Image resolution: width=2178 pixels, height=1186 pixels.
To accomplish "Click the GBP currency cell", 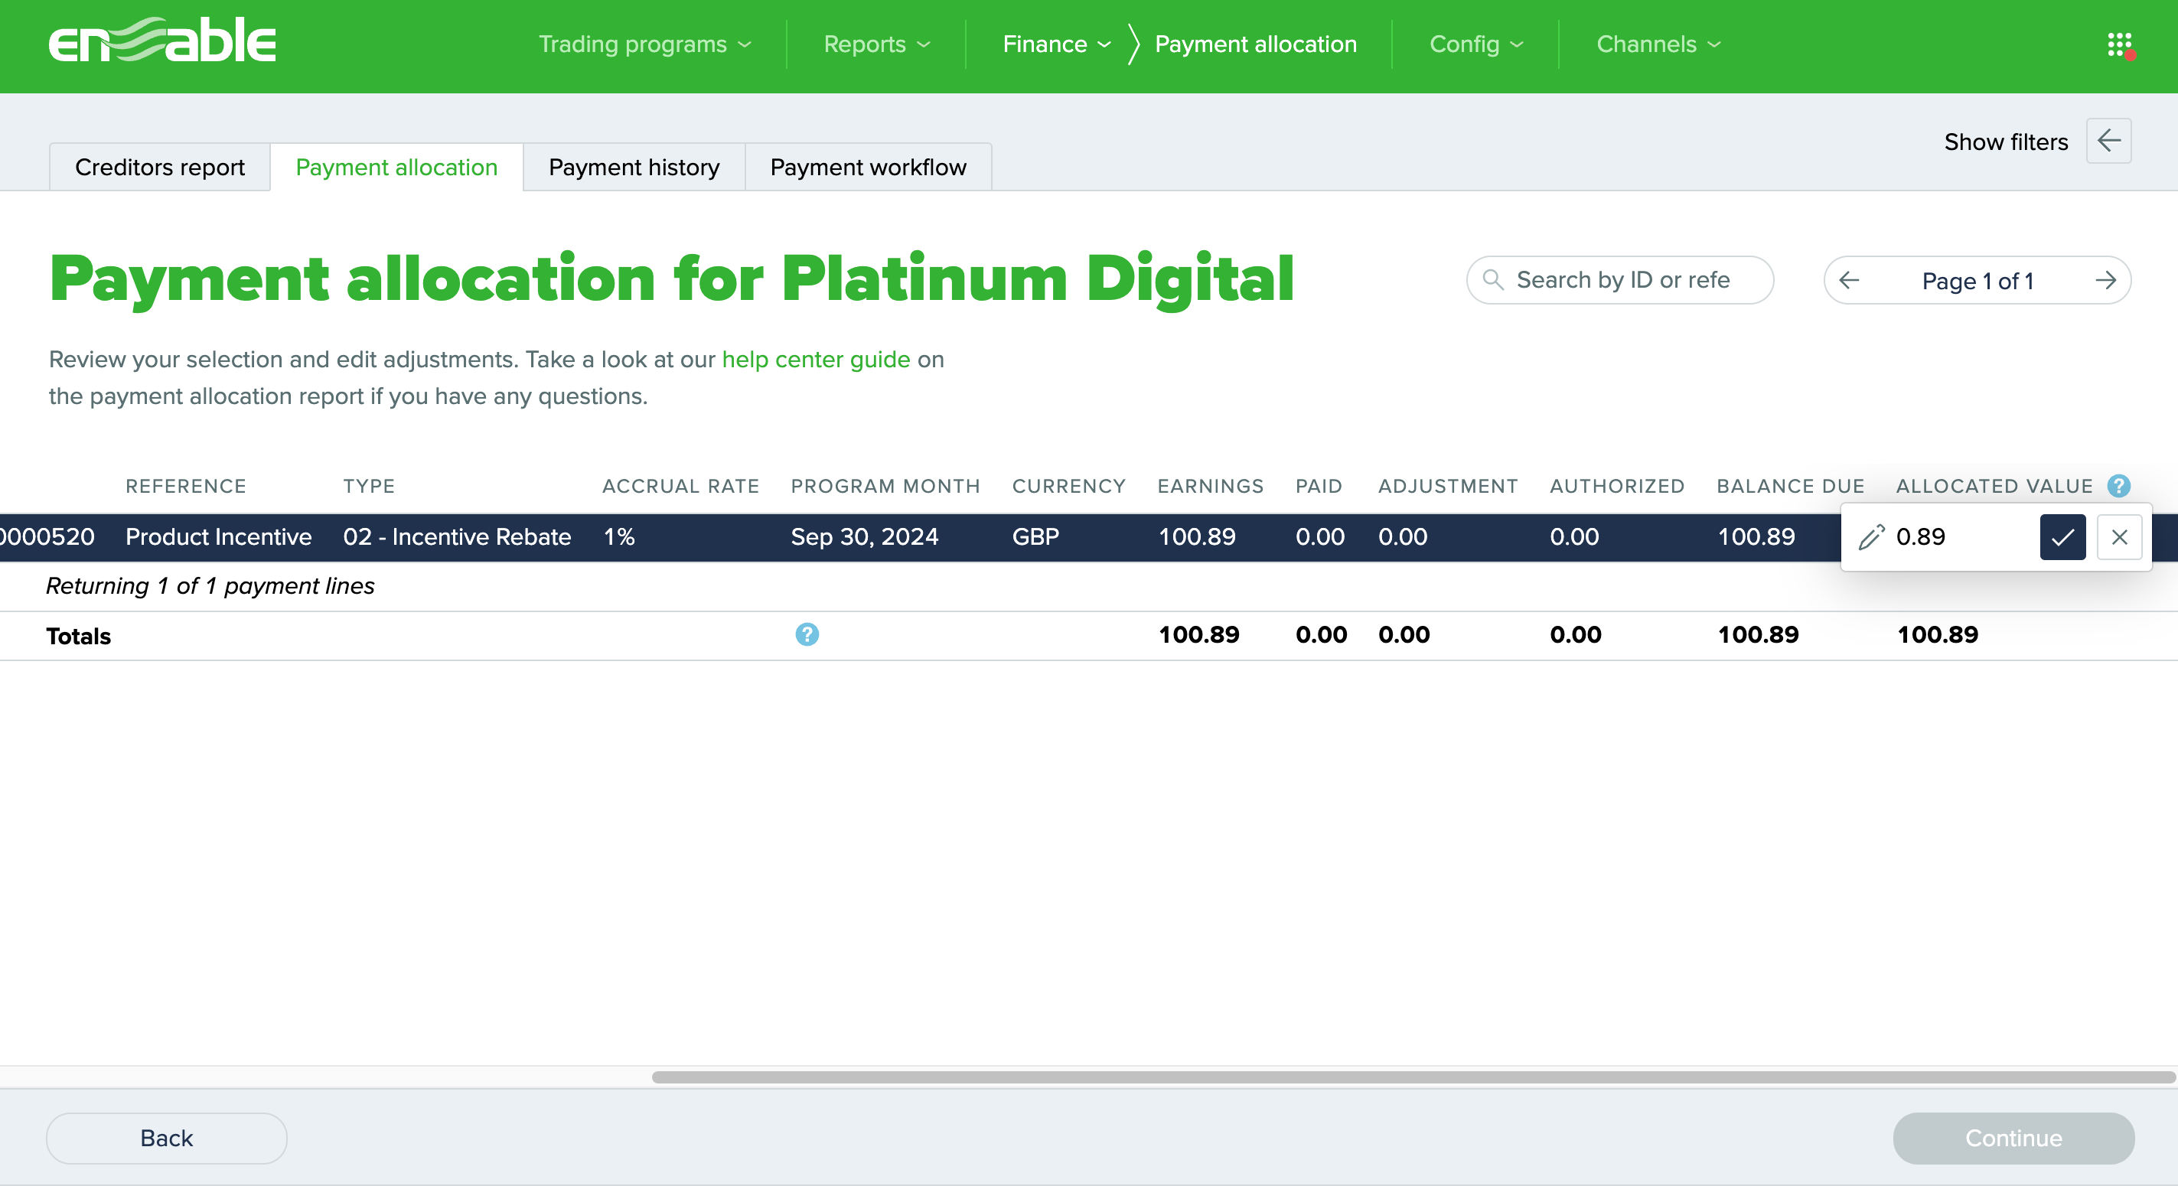I will tap(1035, 537).
